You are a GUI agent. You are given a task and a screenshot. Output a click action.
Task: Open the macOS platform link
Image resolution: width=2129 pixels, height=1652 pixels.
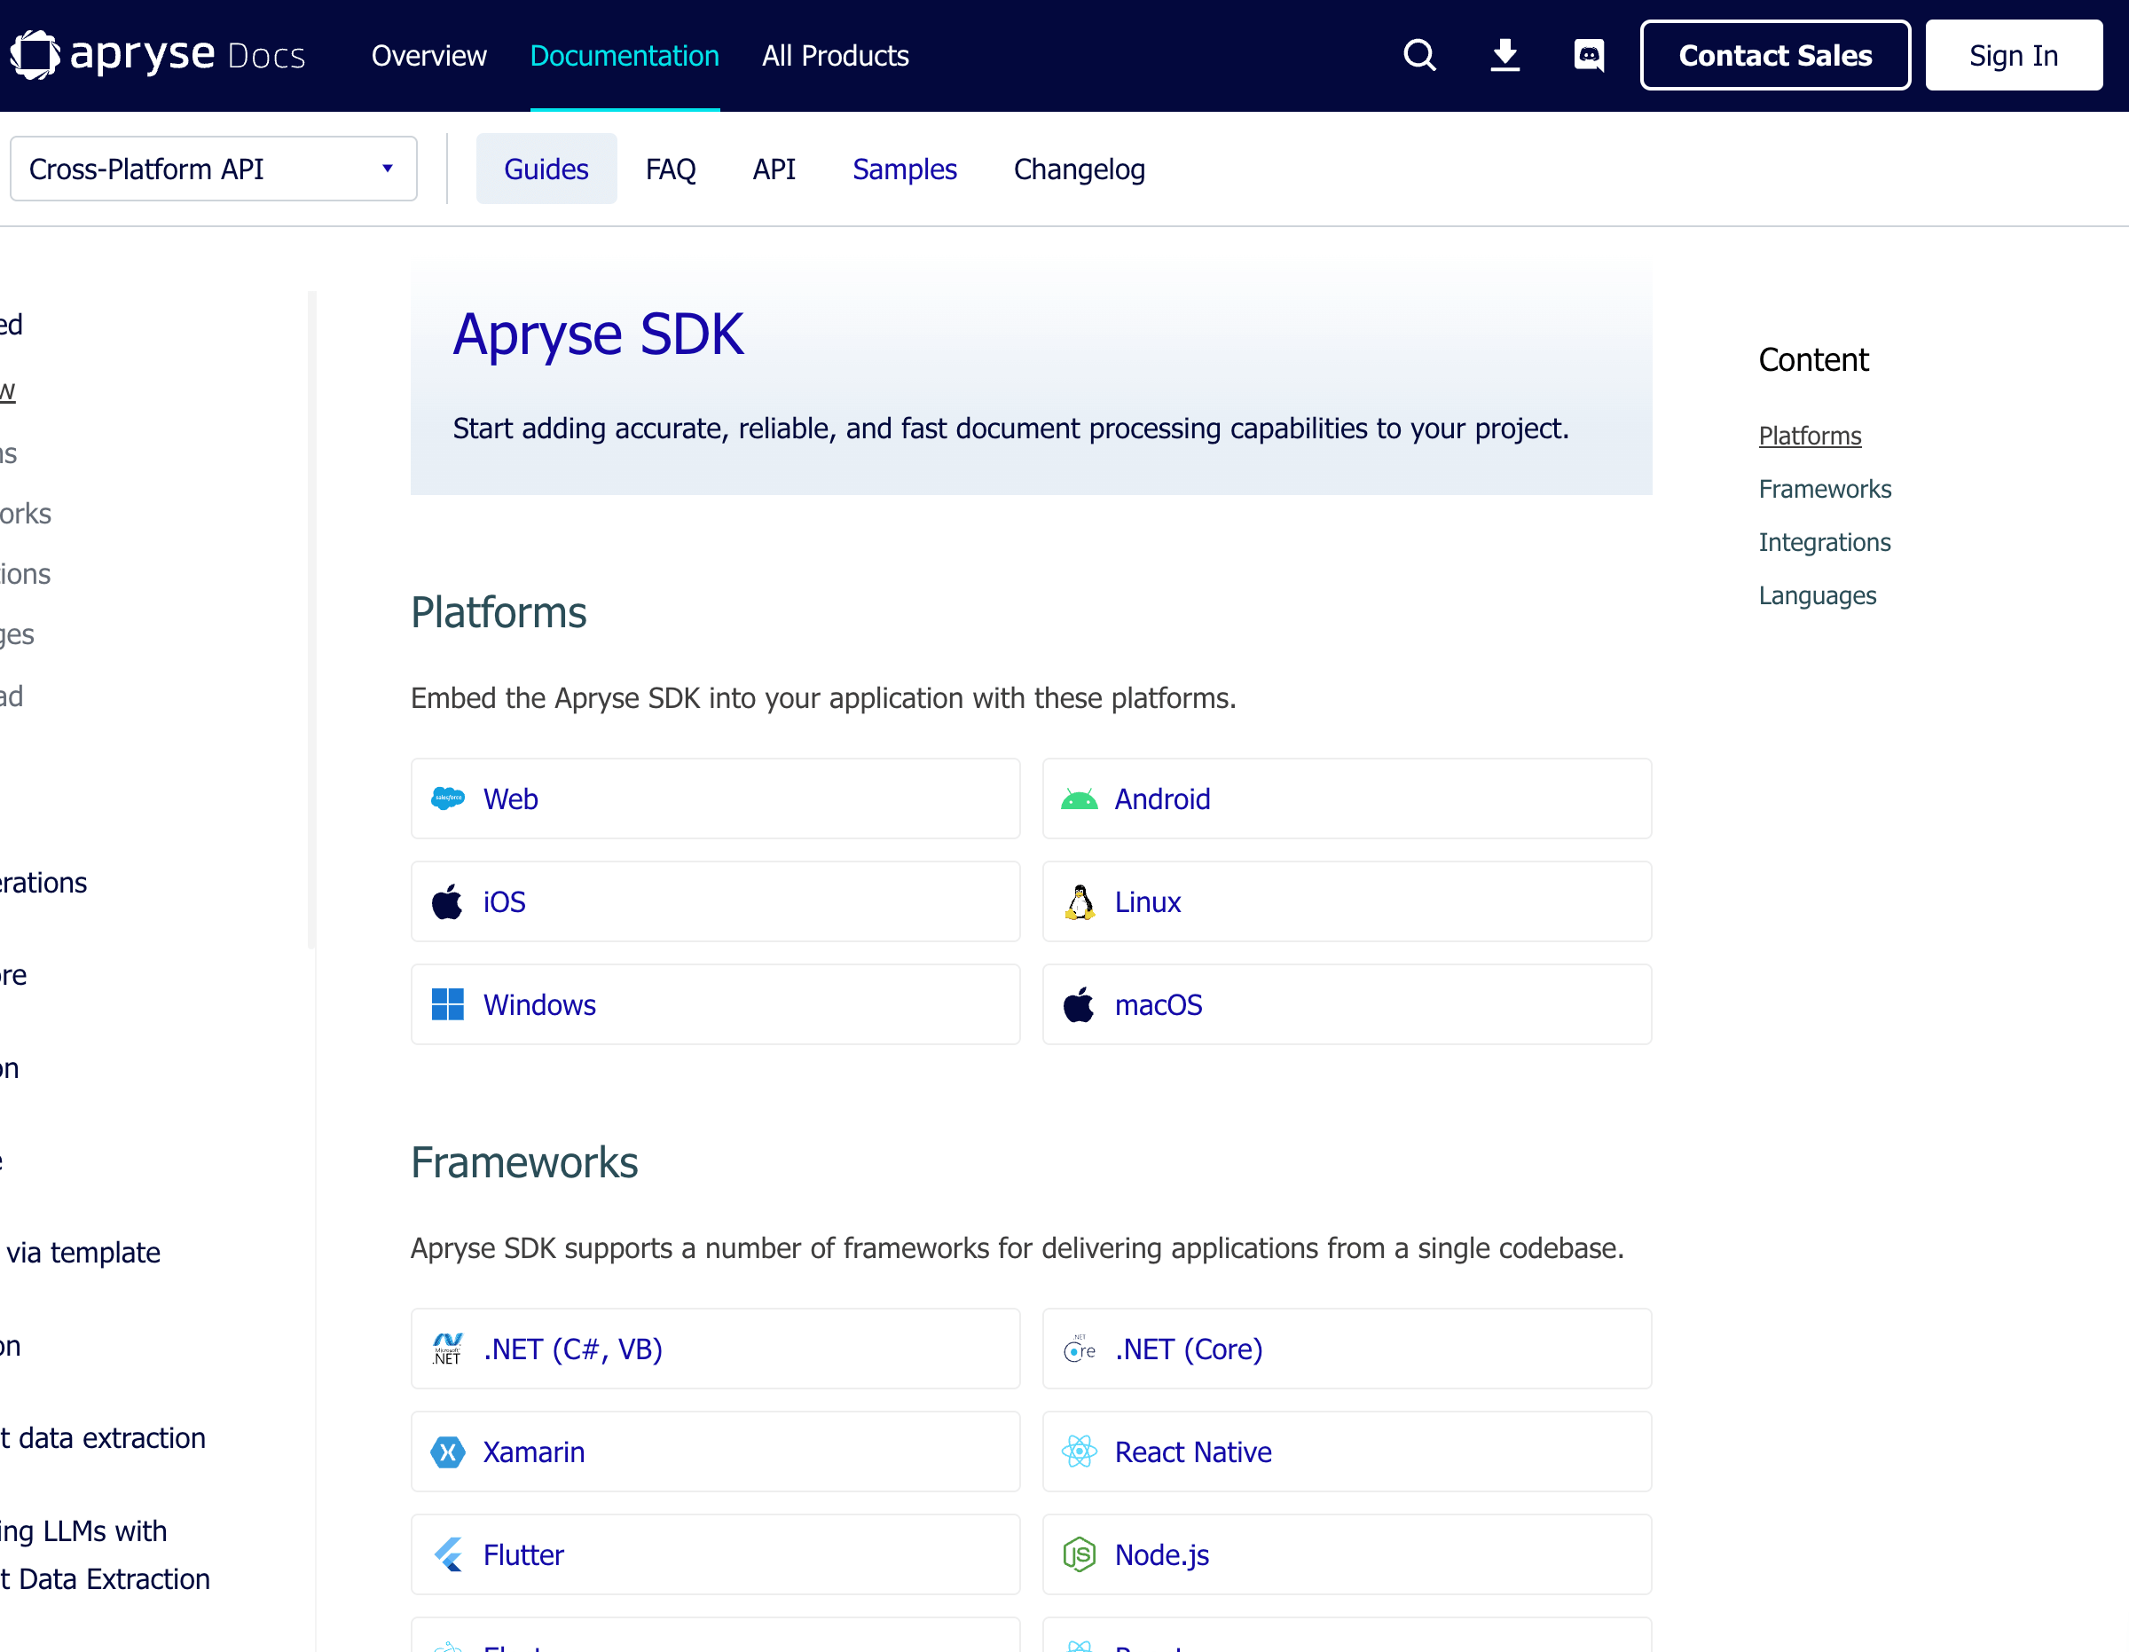tap(1347, 1004)
